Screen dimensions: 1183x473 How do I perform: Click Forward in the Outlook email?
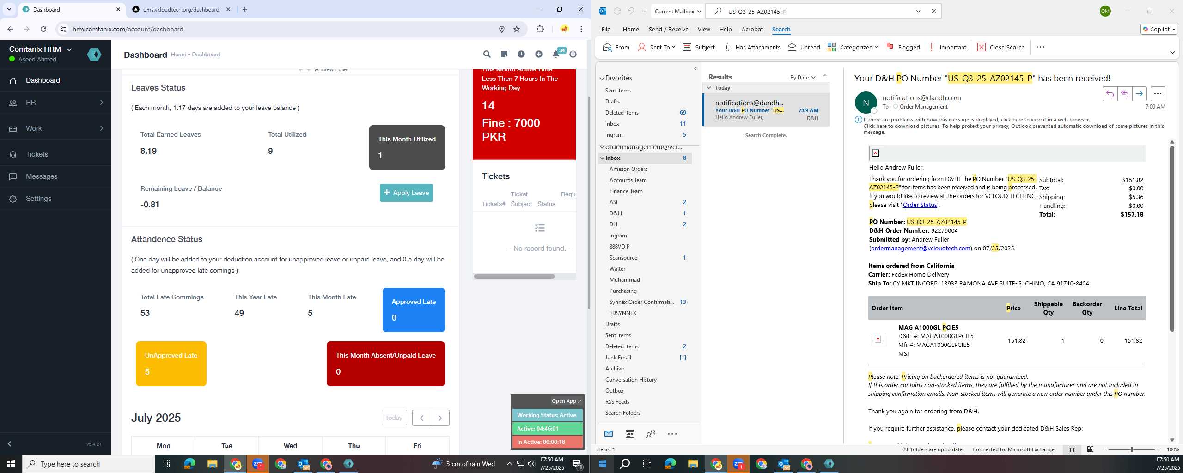pyautogui.click(x=1140, y=94)
